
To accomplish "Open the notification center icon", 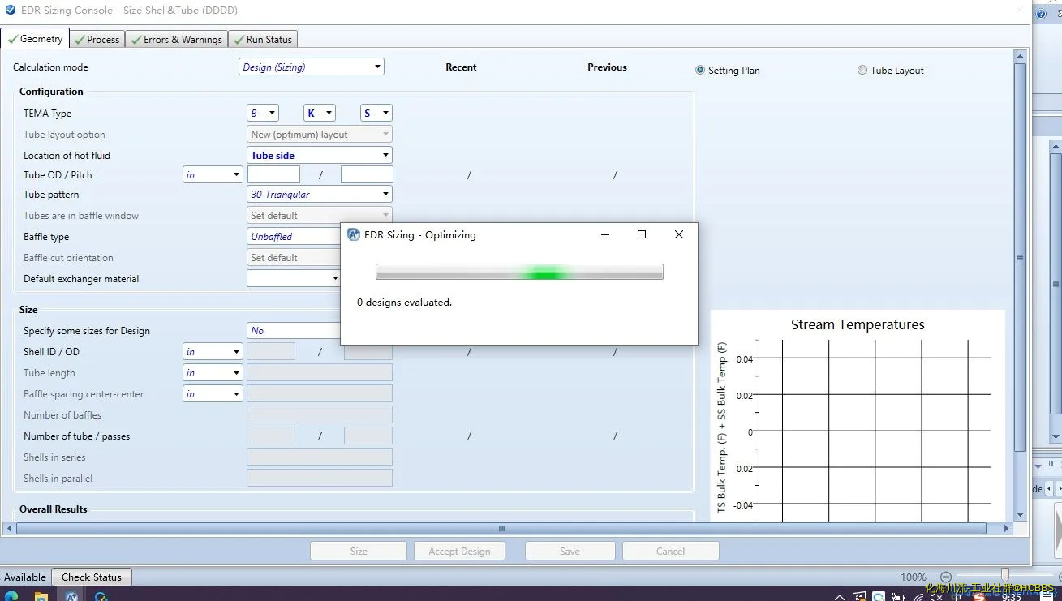I will click(1048, 597).
